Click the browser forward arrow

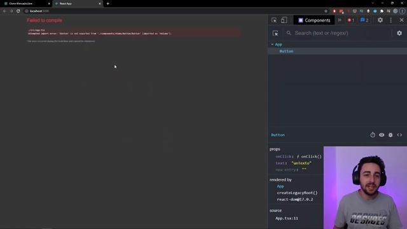click(x=11, y=11)
